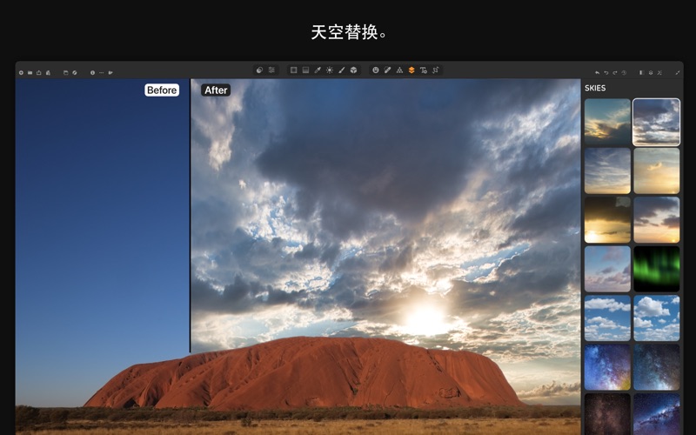Click the 3D cube LUT icon
The width and height of the screenshot is (696, 435).
pos(353,70)
